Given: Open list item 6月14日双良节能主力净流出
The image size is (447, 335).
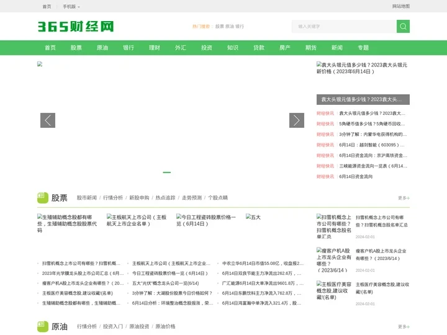Looking at the screenshot, I should coord(261,273).
